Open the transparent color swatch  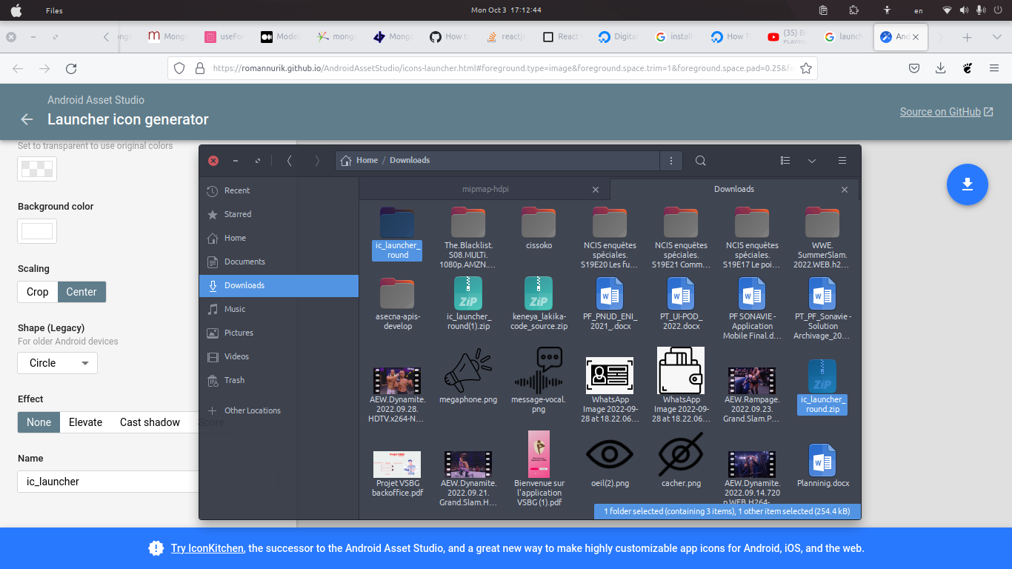coord(37,168)
